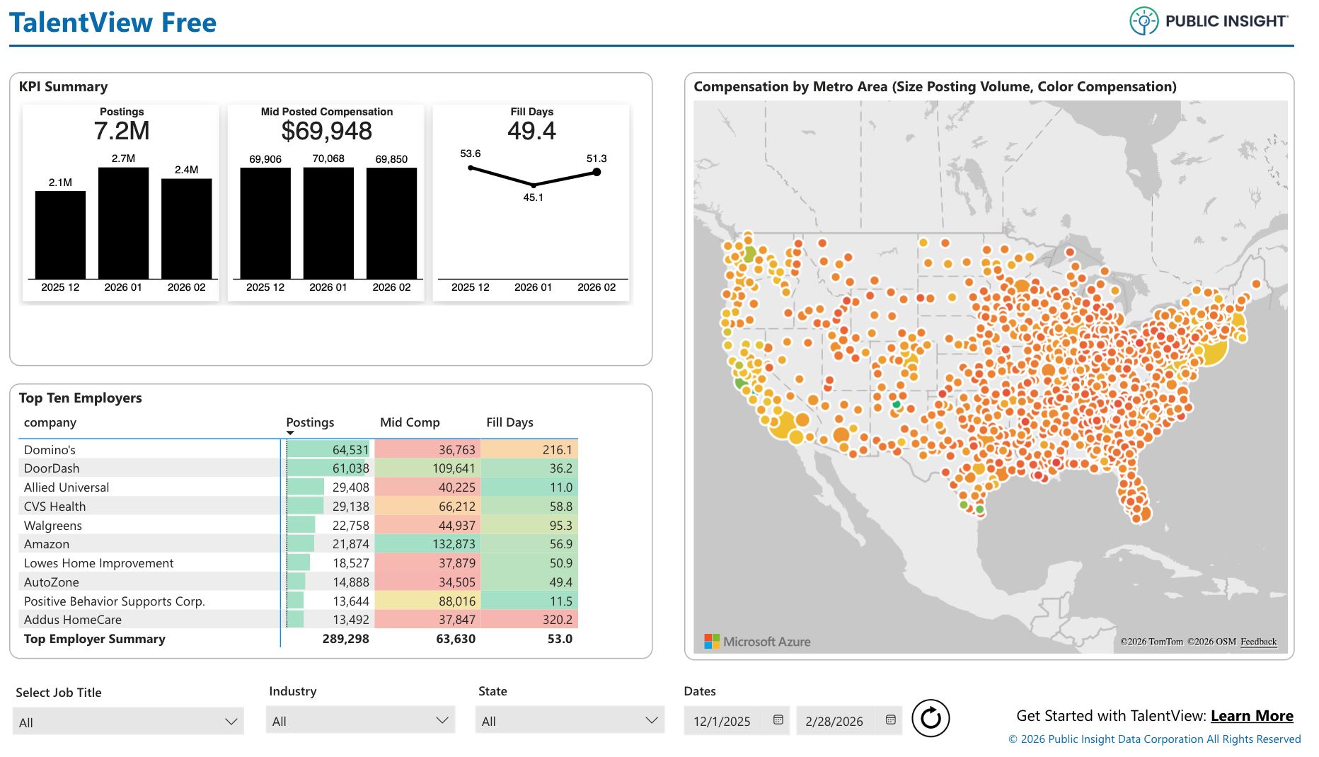Expand the Select Job Title dropdown
This screenshot has height=757, width=1319.
pos(128,722)
